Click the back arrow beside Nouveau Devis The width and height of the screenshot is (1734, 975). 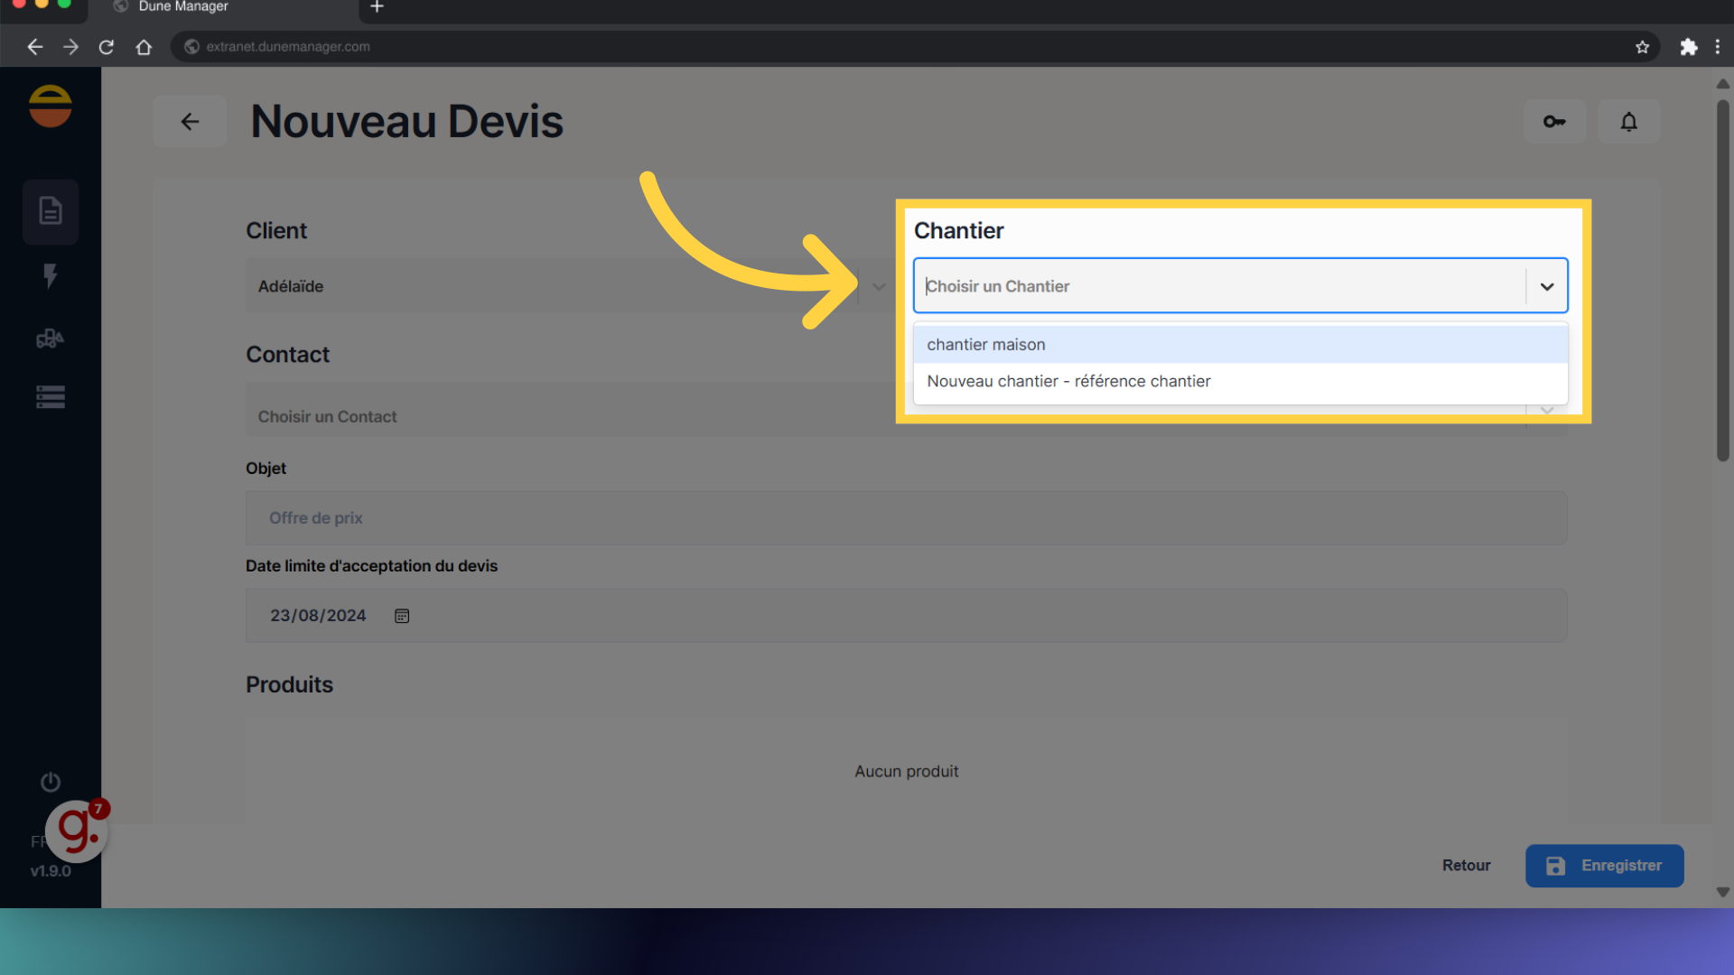[190, 122]
